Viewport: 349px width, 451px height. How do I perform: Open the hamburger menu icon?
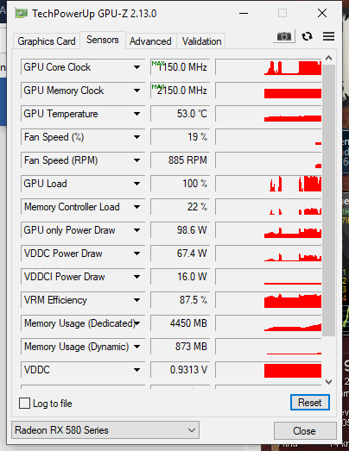point(328,36)
